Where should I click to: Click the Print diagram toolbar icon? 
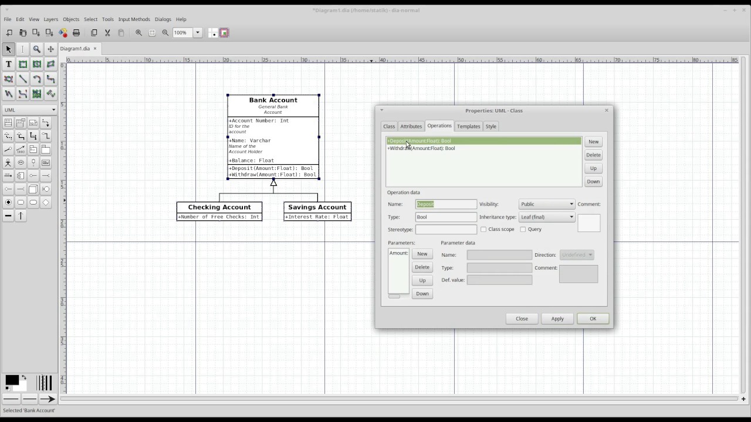click(76, 33)
